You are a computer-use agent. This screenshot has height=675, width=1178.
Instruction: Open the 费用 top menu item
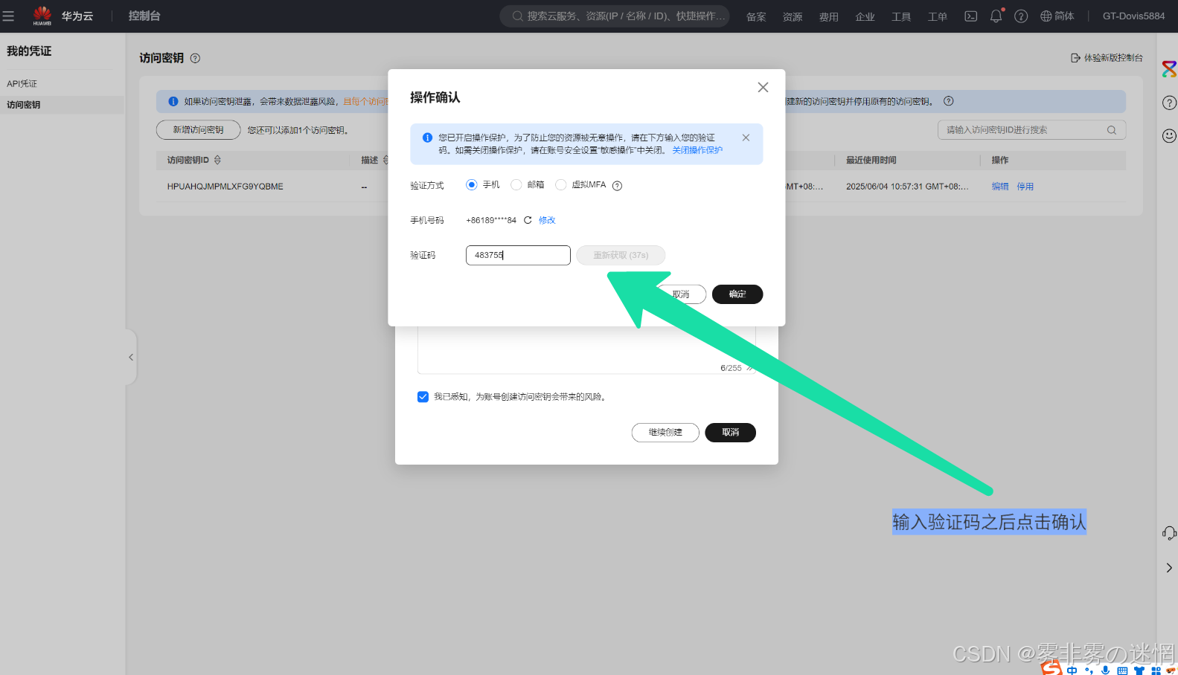828,16
